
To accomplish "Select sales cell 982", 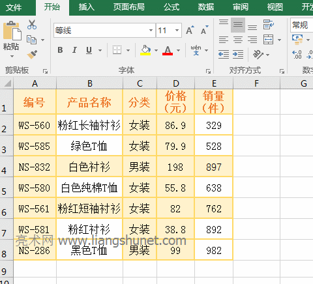I will click(214, 250).
